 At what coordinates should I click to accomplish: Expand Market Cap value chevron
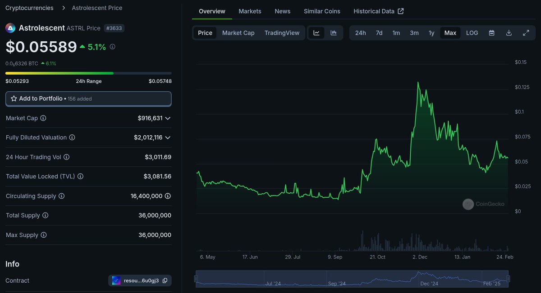click(x=168, y=118)
